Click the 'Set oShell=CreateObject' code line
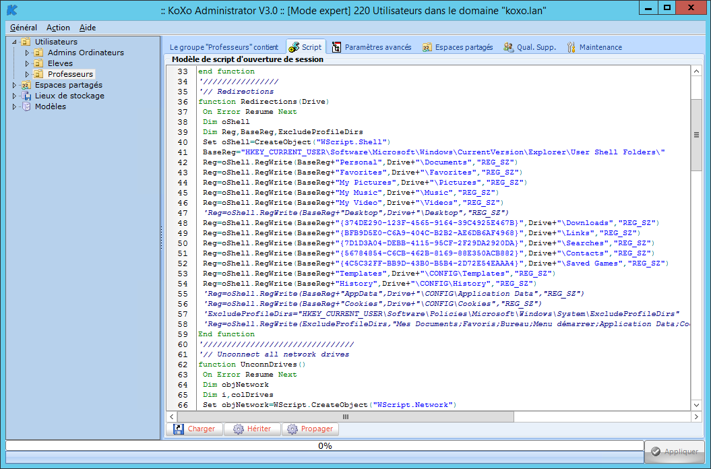The width and height of the screenshot is (711, 469). [296, 142]
